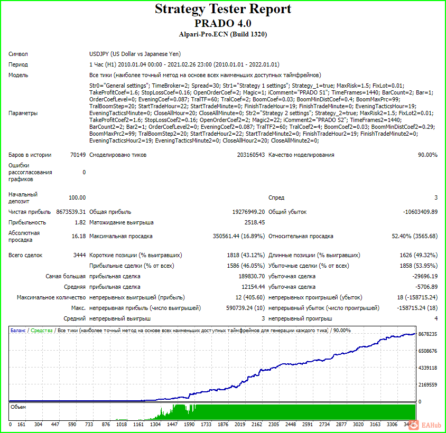Screen dimensions: 446x433
Task: Select the total trades value "3444"
Action: pyautogui.click(x=79, y=255)
